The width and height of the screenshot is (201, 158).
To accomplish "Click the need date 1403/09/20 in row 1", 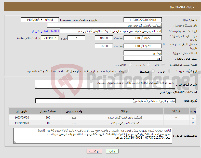I will [22, 117].
